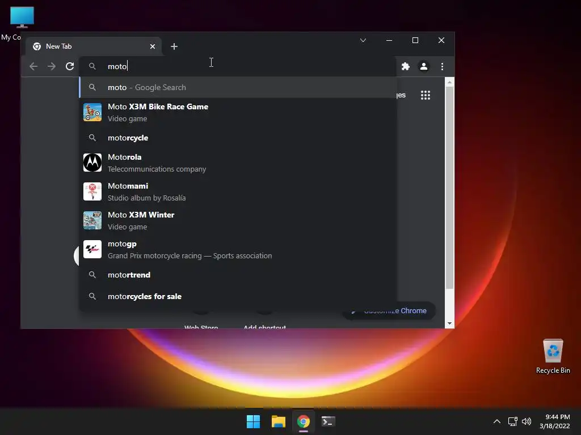581x435 pixels.
Task: Click the scrollbar up arrow
Action: click(x=449, y=82)
